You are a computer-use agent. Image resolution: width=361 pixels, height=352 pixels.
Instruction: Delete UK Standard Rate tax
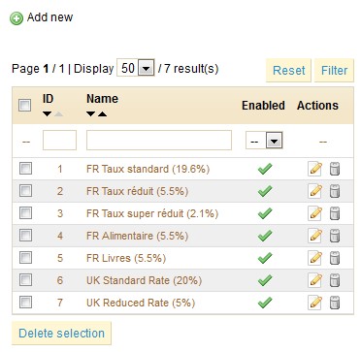point(335,280)
